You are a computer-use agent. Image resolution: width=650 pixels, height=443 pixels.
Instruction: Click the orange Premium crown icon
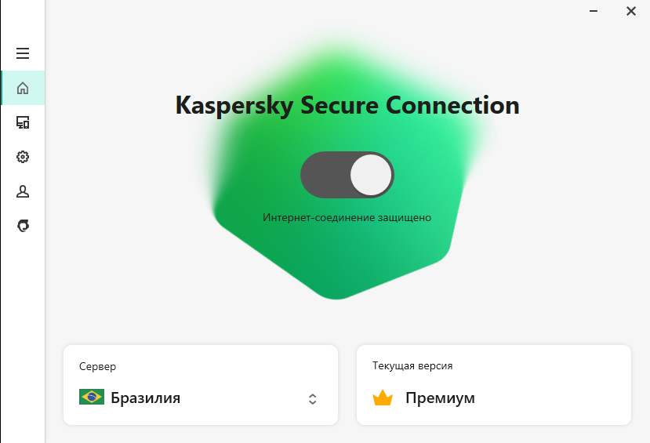[383, 398]
